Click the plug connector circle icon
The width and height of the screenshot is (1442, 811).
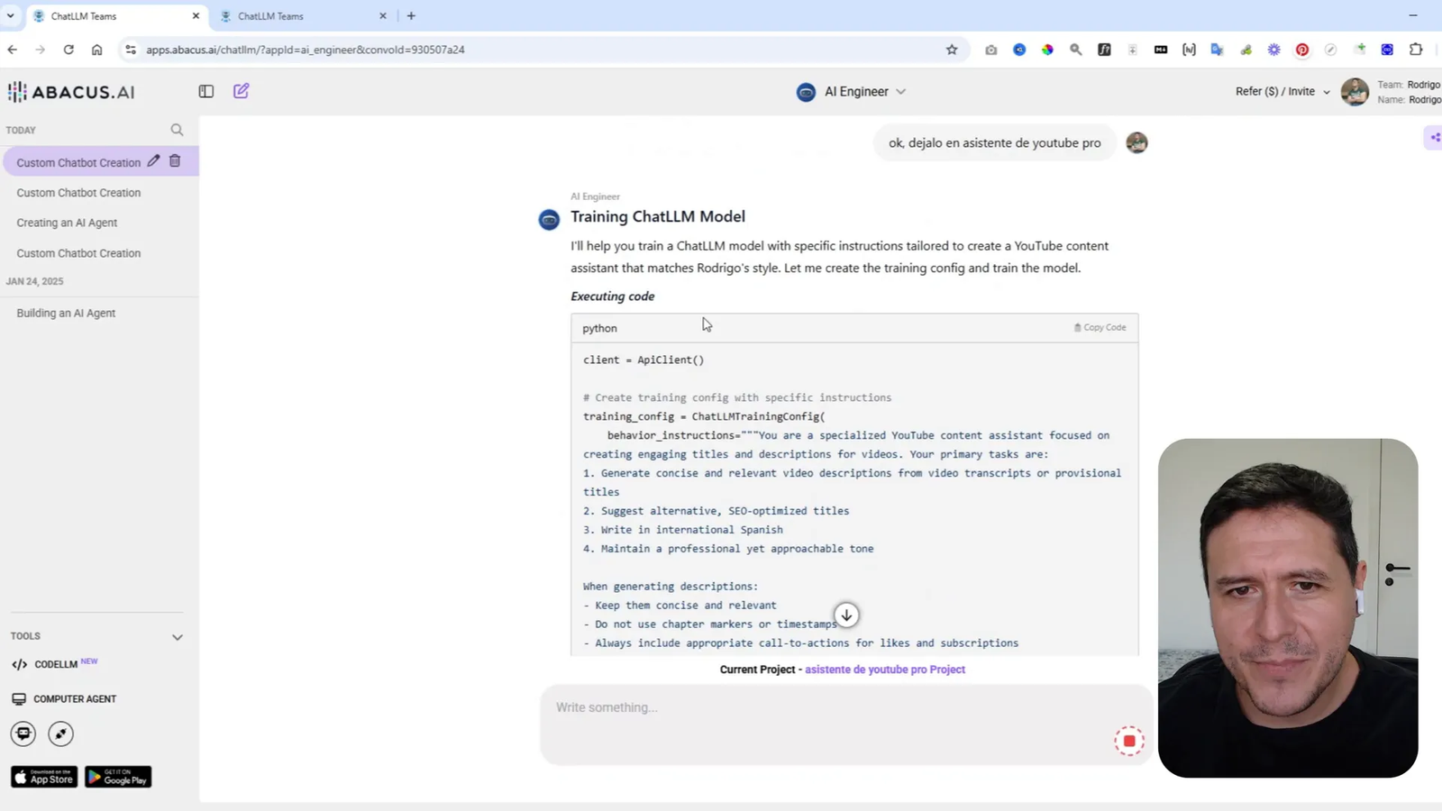pos(59,734)
